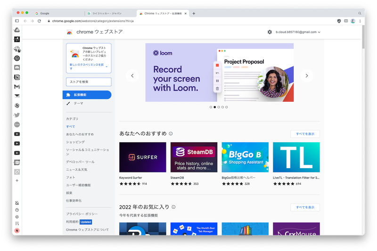The image size is (377, 251).
Task: Choose フォト category
Action: [x=70, y=177]
